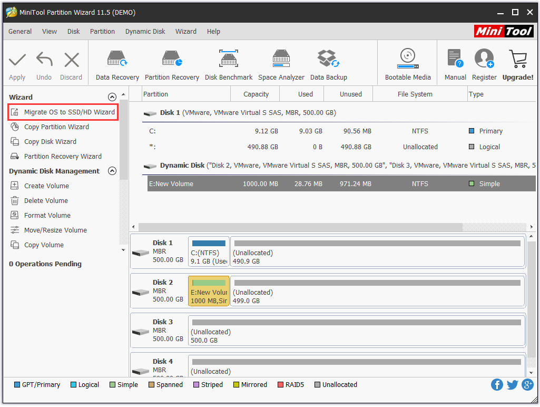This screenshot has width=540, height=407.
Task: Open MiniTool Twitter page icon
Action: [x=512, y=385]
